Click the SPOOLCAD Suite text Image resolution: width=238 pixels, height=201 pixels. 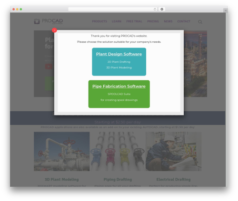coord(119,94)
